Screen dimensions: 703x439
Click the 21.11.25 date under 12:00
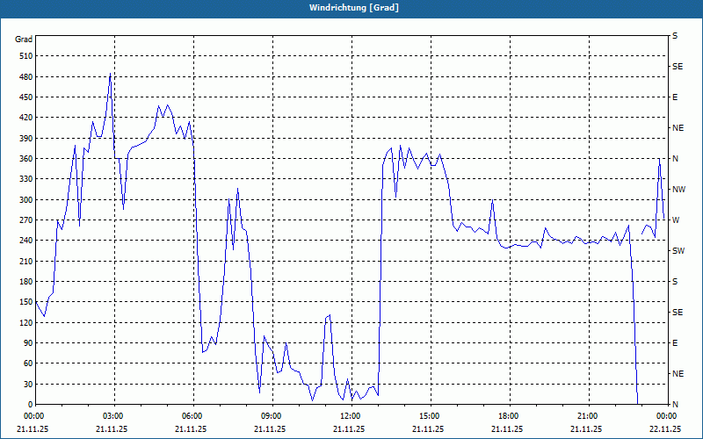pyautogui.click(x=349, y=428)
